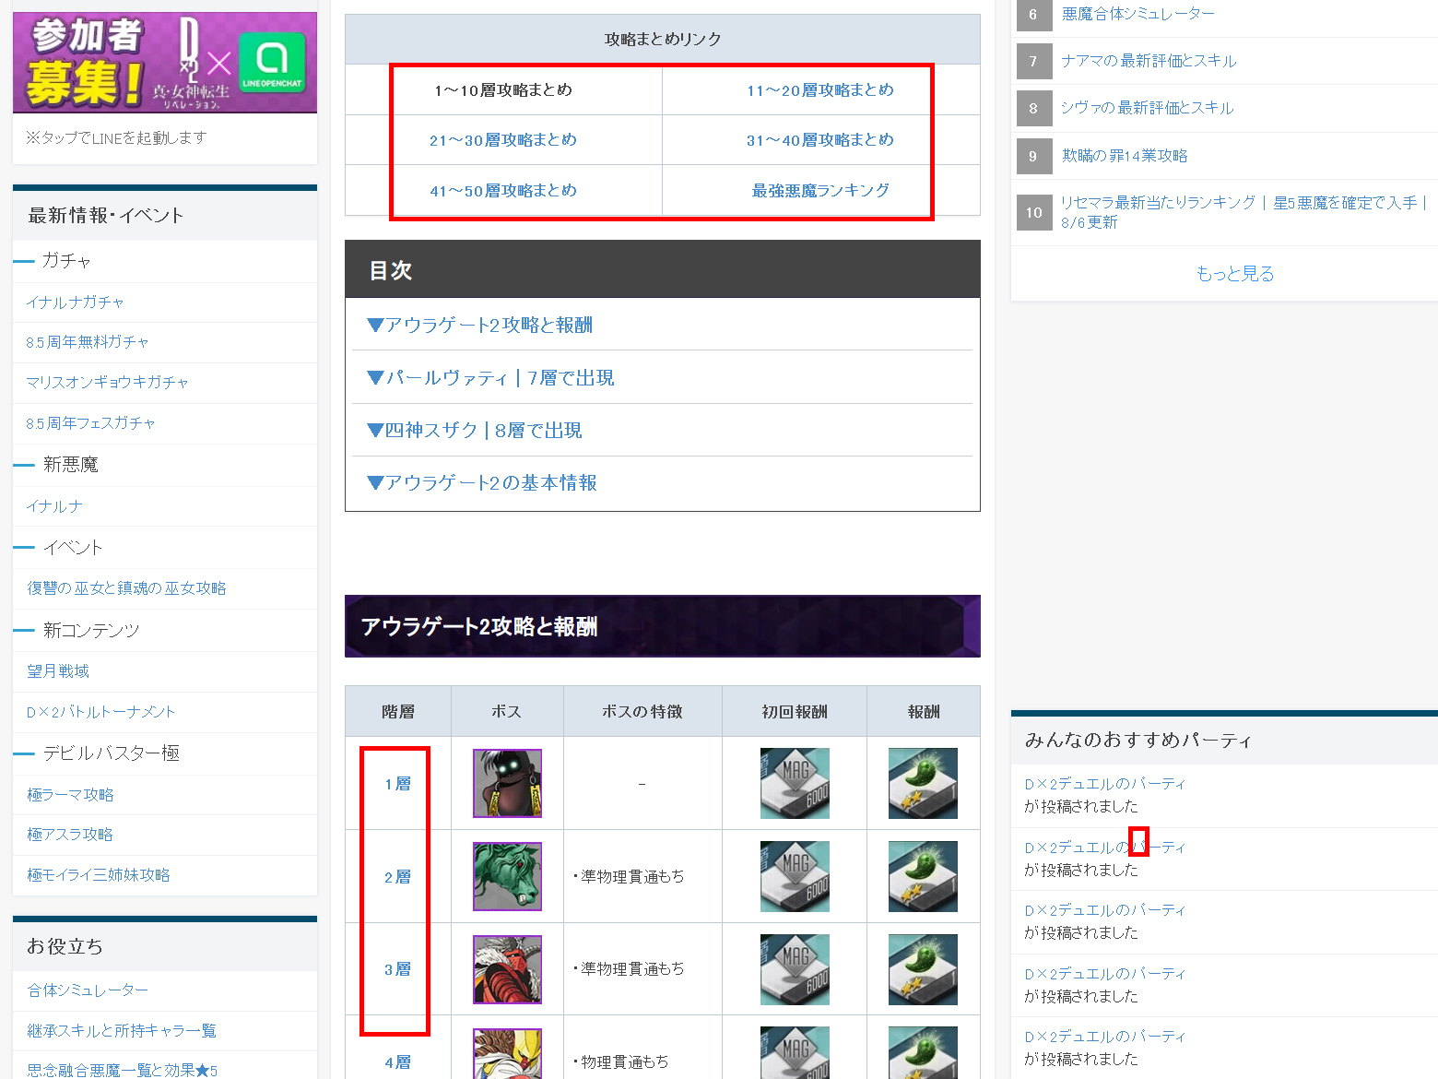This screenshot has height=1079, width=1438.
Task: Click the デビルバスター極 sidebar category heading
Action: click(x=112, y=753)
